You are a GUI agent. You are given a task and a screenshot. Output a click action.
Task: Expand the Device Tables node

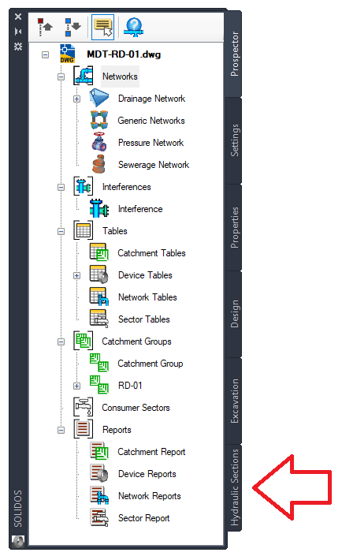77,275
